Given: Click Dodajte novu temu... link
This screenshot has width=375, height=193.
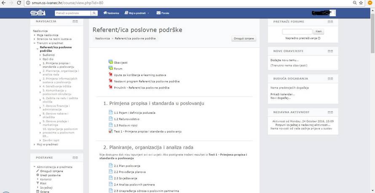Looking at the screenshot, I should 284,60.
